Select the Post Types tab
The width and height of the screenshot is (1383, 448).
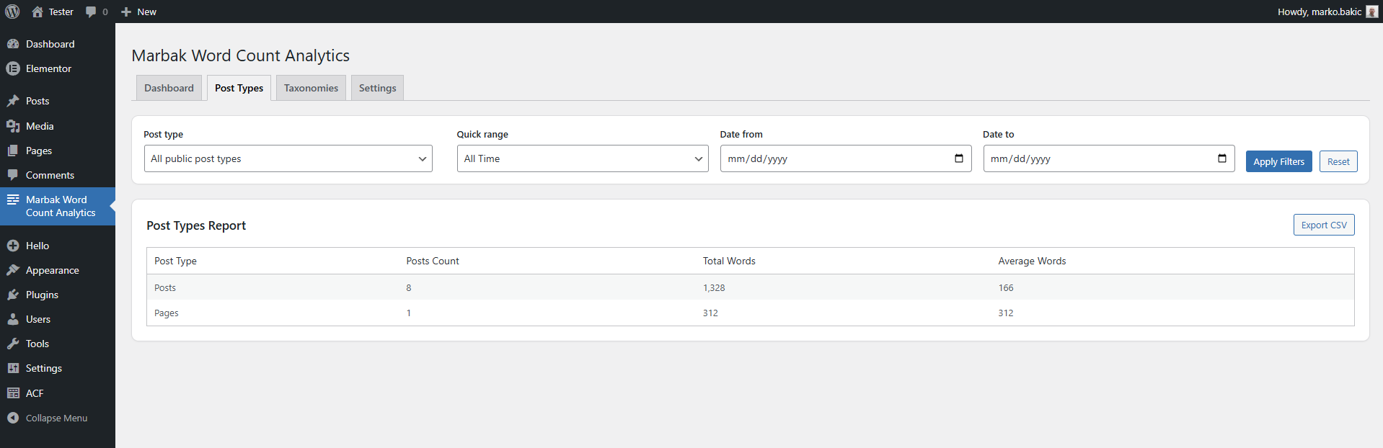239,88
